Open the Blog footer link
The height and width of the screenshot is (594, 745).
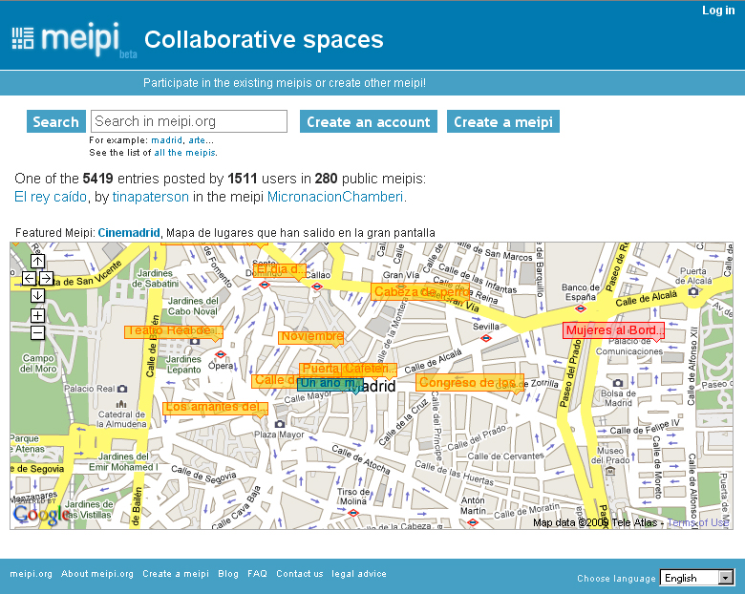[x=228, y=574]
